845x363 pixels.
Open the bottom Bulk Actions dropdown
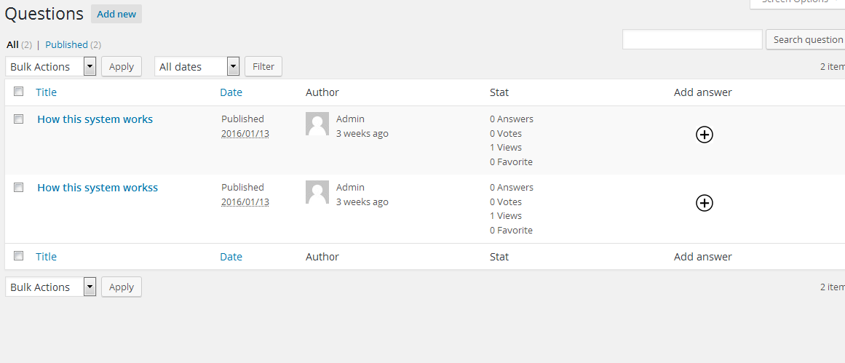(51, 287)
